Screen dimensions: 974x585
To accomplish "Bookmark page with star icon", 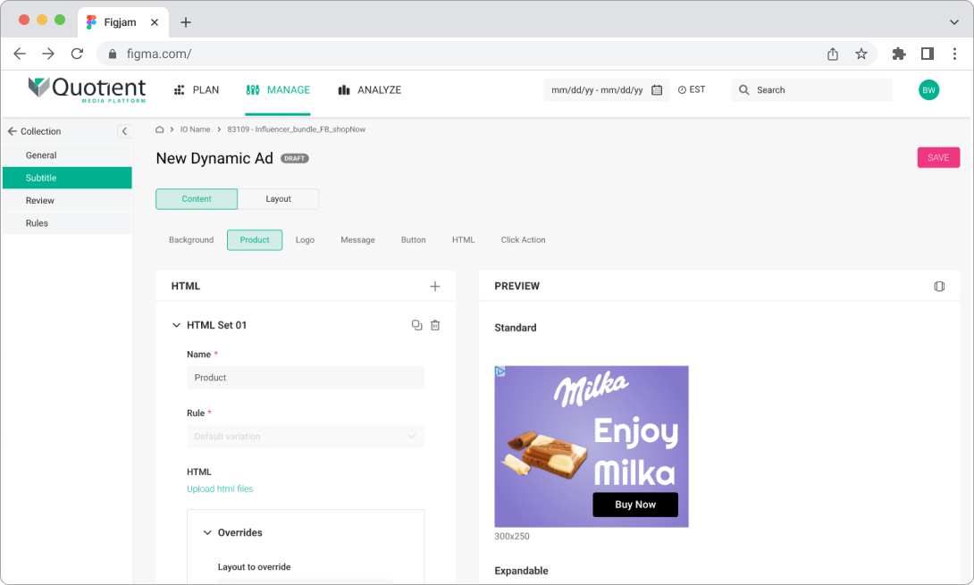I will (861, 54).
